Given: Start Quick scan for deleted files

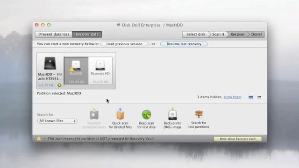Looking at the screenshot, I should click(x=120, y=114).
